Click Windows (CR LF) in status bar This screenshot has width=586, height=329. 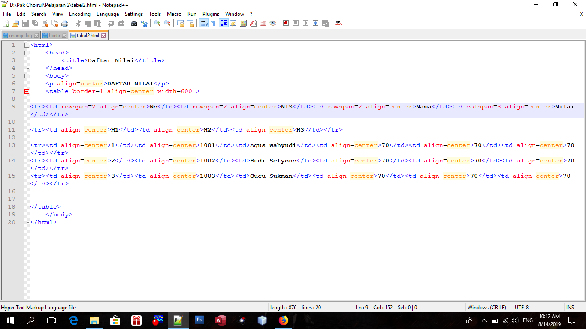[x=486, y=308]
